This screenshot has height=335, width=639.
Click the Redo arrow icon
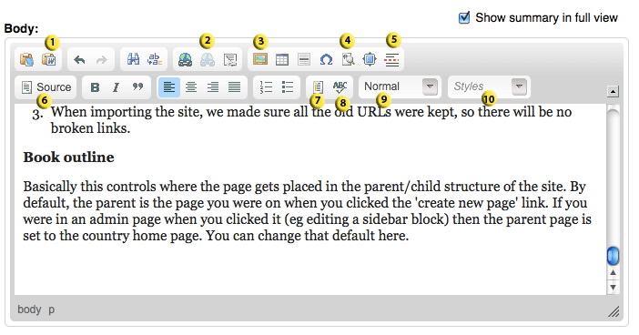101,60
